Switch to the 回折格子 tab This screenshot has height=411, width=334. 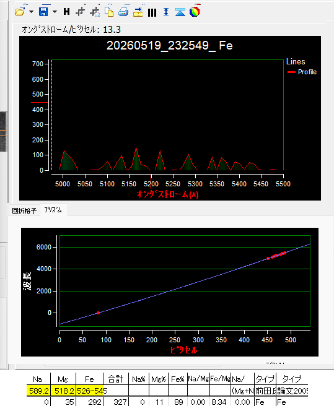pyautogui.click(x=24, y=210)
